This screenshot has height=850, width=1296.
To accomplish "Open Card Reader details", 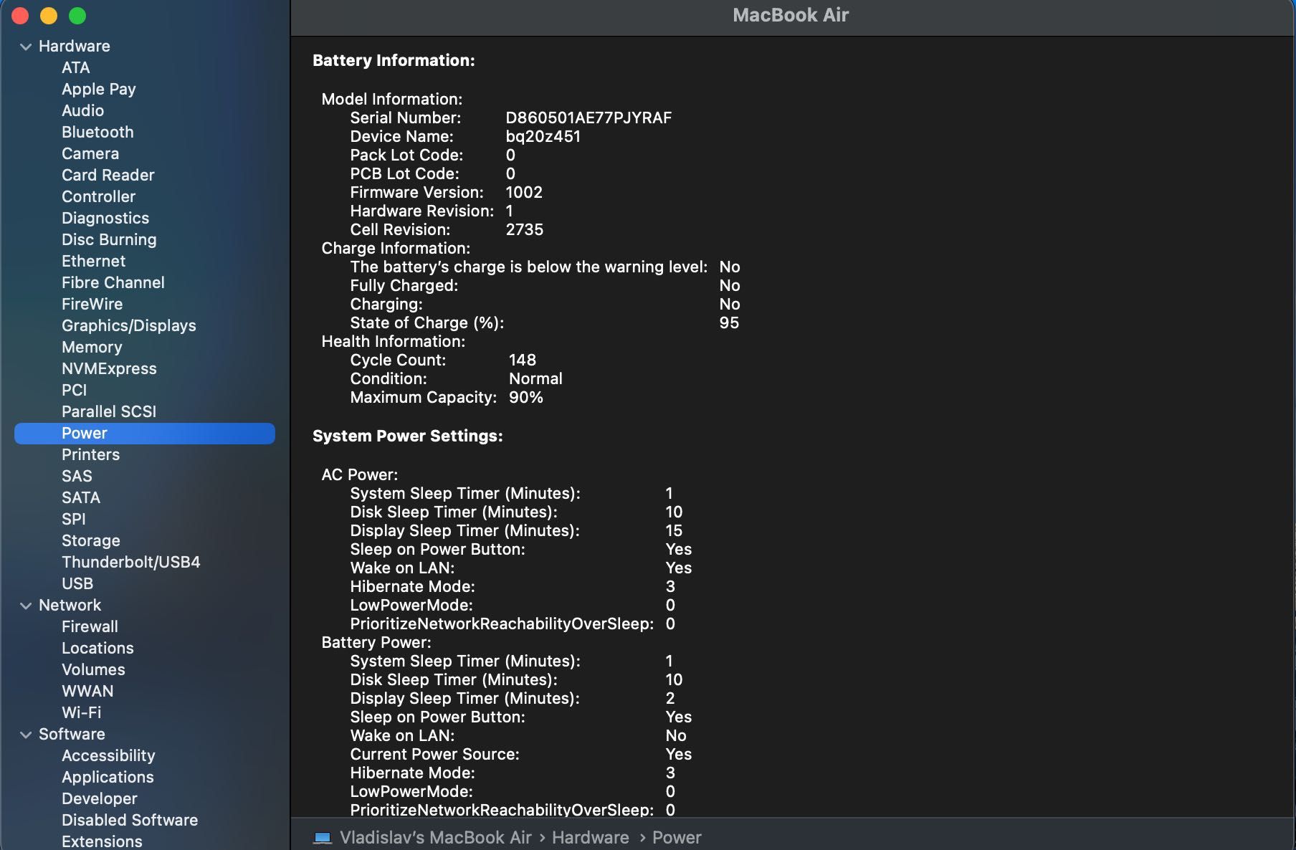I will point(108,175).
